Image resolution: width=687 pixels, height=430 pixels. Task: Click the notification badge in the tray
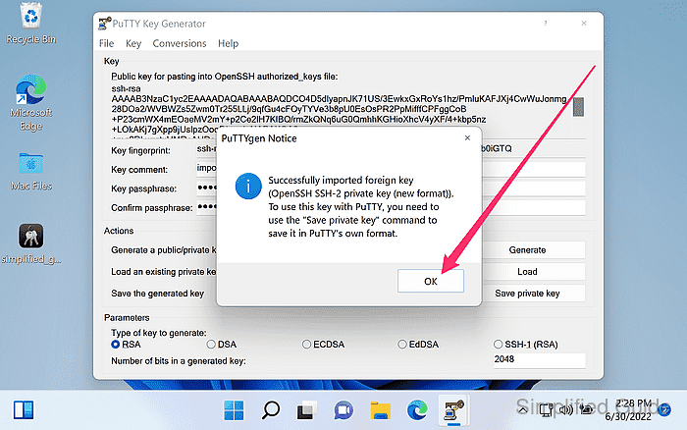click(664, 410)
